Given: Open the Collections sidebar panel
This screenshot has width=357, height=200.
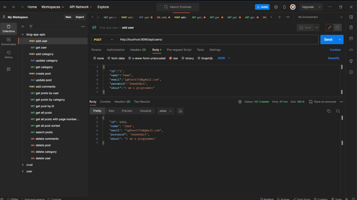Looking at the screenshot, I should point(9,29).
